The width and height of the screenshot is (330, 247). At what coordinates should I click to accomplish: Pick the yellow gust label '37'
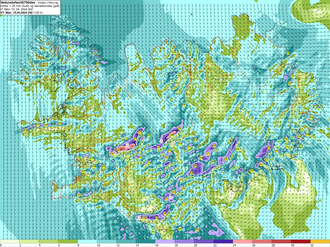pos(140,132)
